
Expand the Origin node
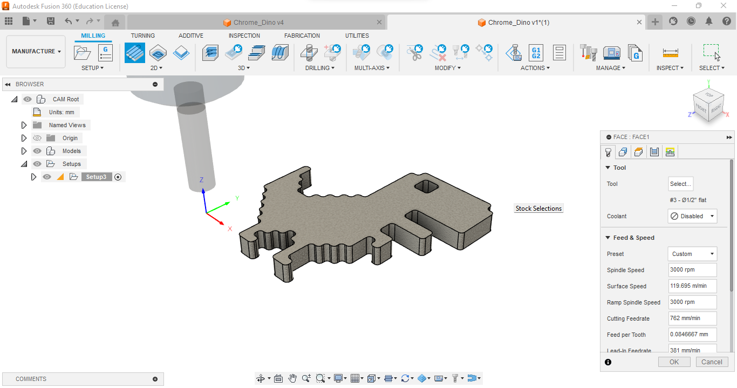(x=24, y=138)
